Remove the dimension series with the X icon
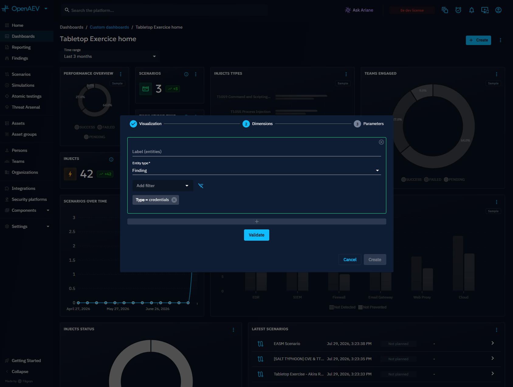Viewport: 513px width, 387px height. (x=381, y=142)
